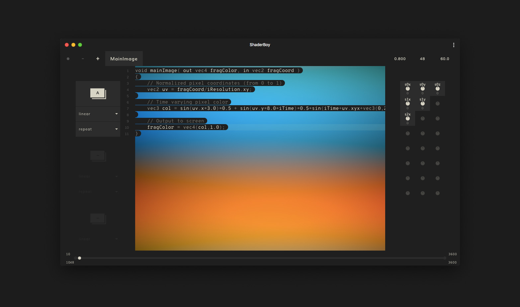Image resolution: width=520 pixels, height=307 pixels.
Task: Click the s1y knob
Action: [423, 104]
